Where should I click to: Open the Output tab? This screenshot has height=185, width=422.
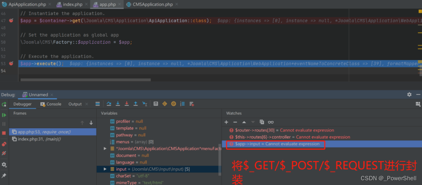[75, 104]
